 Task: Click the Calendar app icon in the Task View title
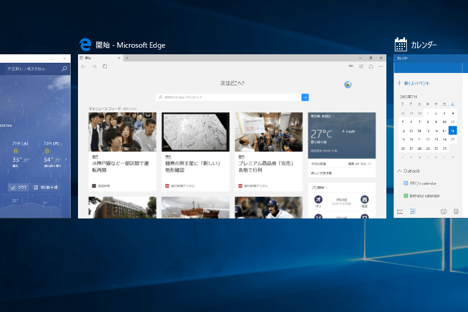click(x=401, y=45)
